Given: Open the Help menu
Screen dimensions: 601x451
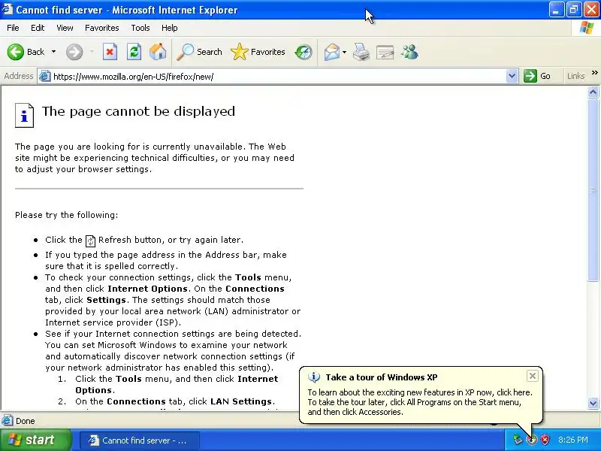Looking at the screenshot, I should (170, 28).
